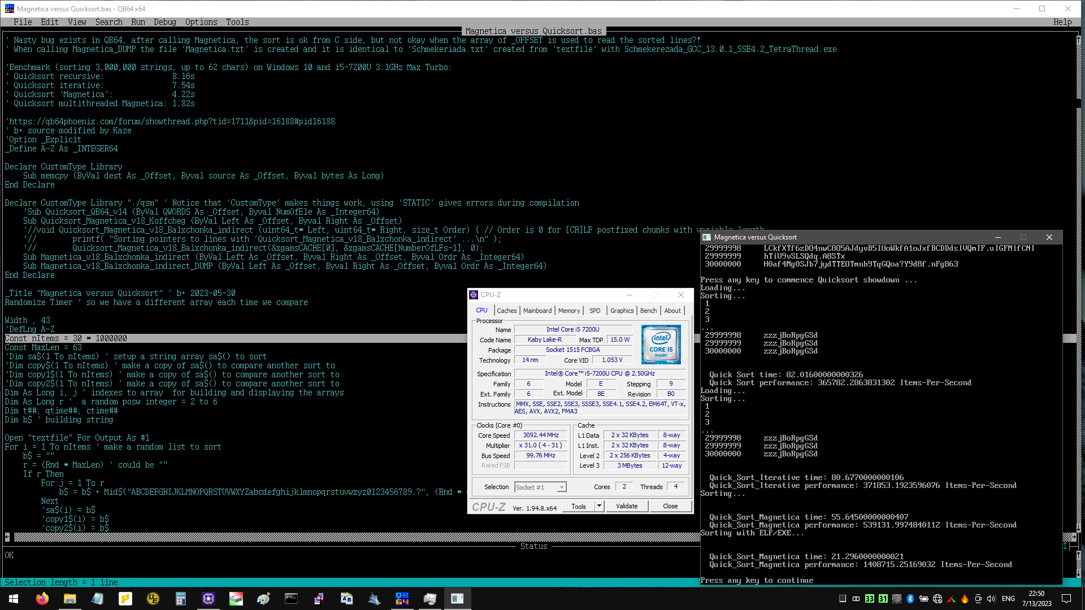1085x610 pixels.
Task: Open the notification center icon
Action: tap(1066, 599)
